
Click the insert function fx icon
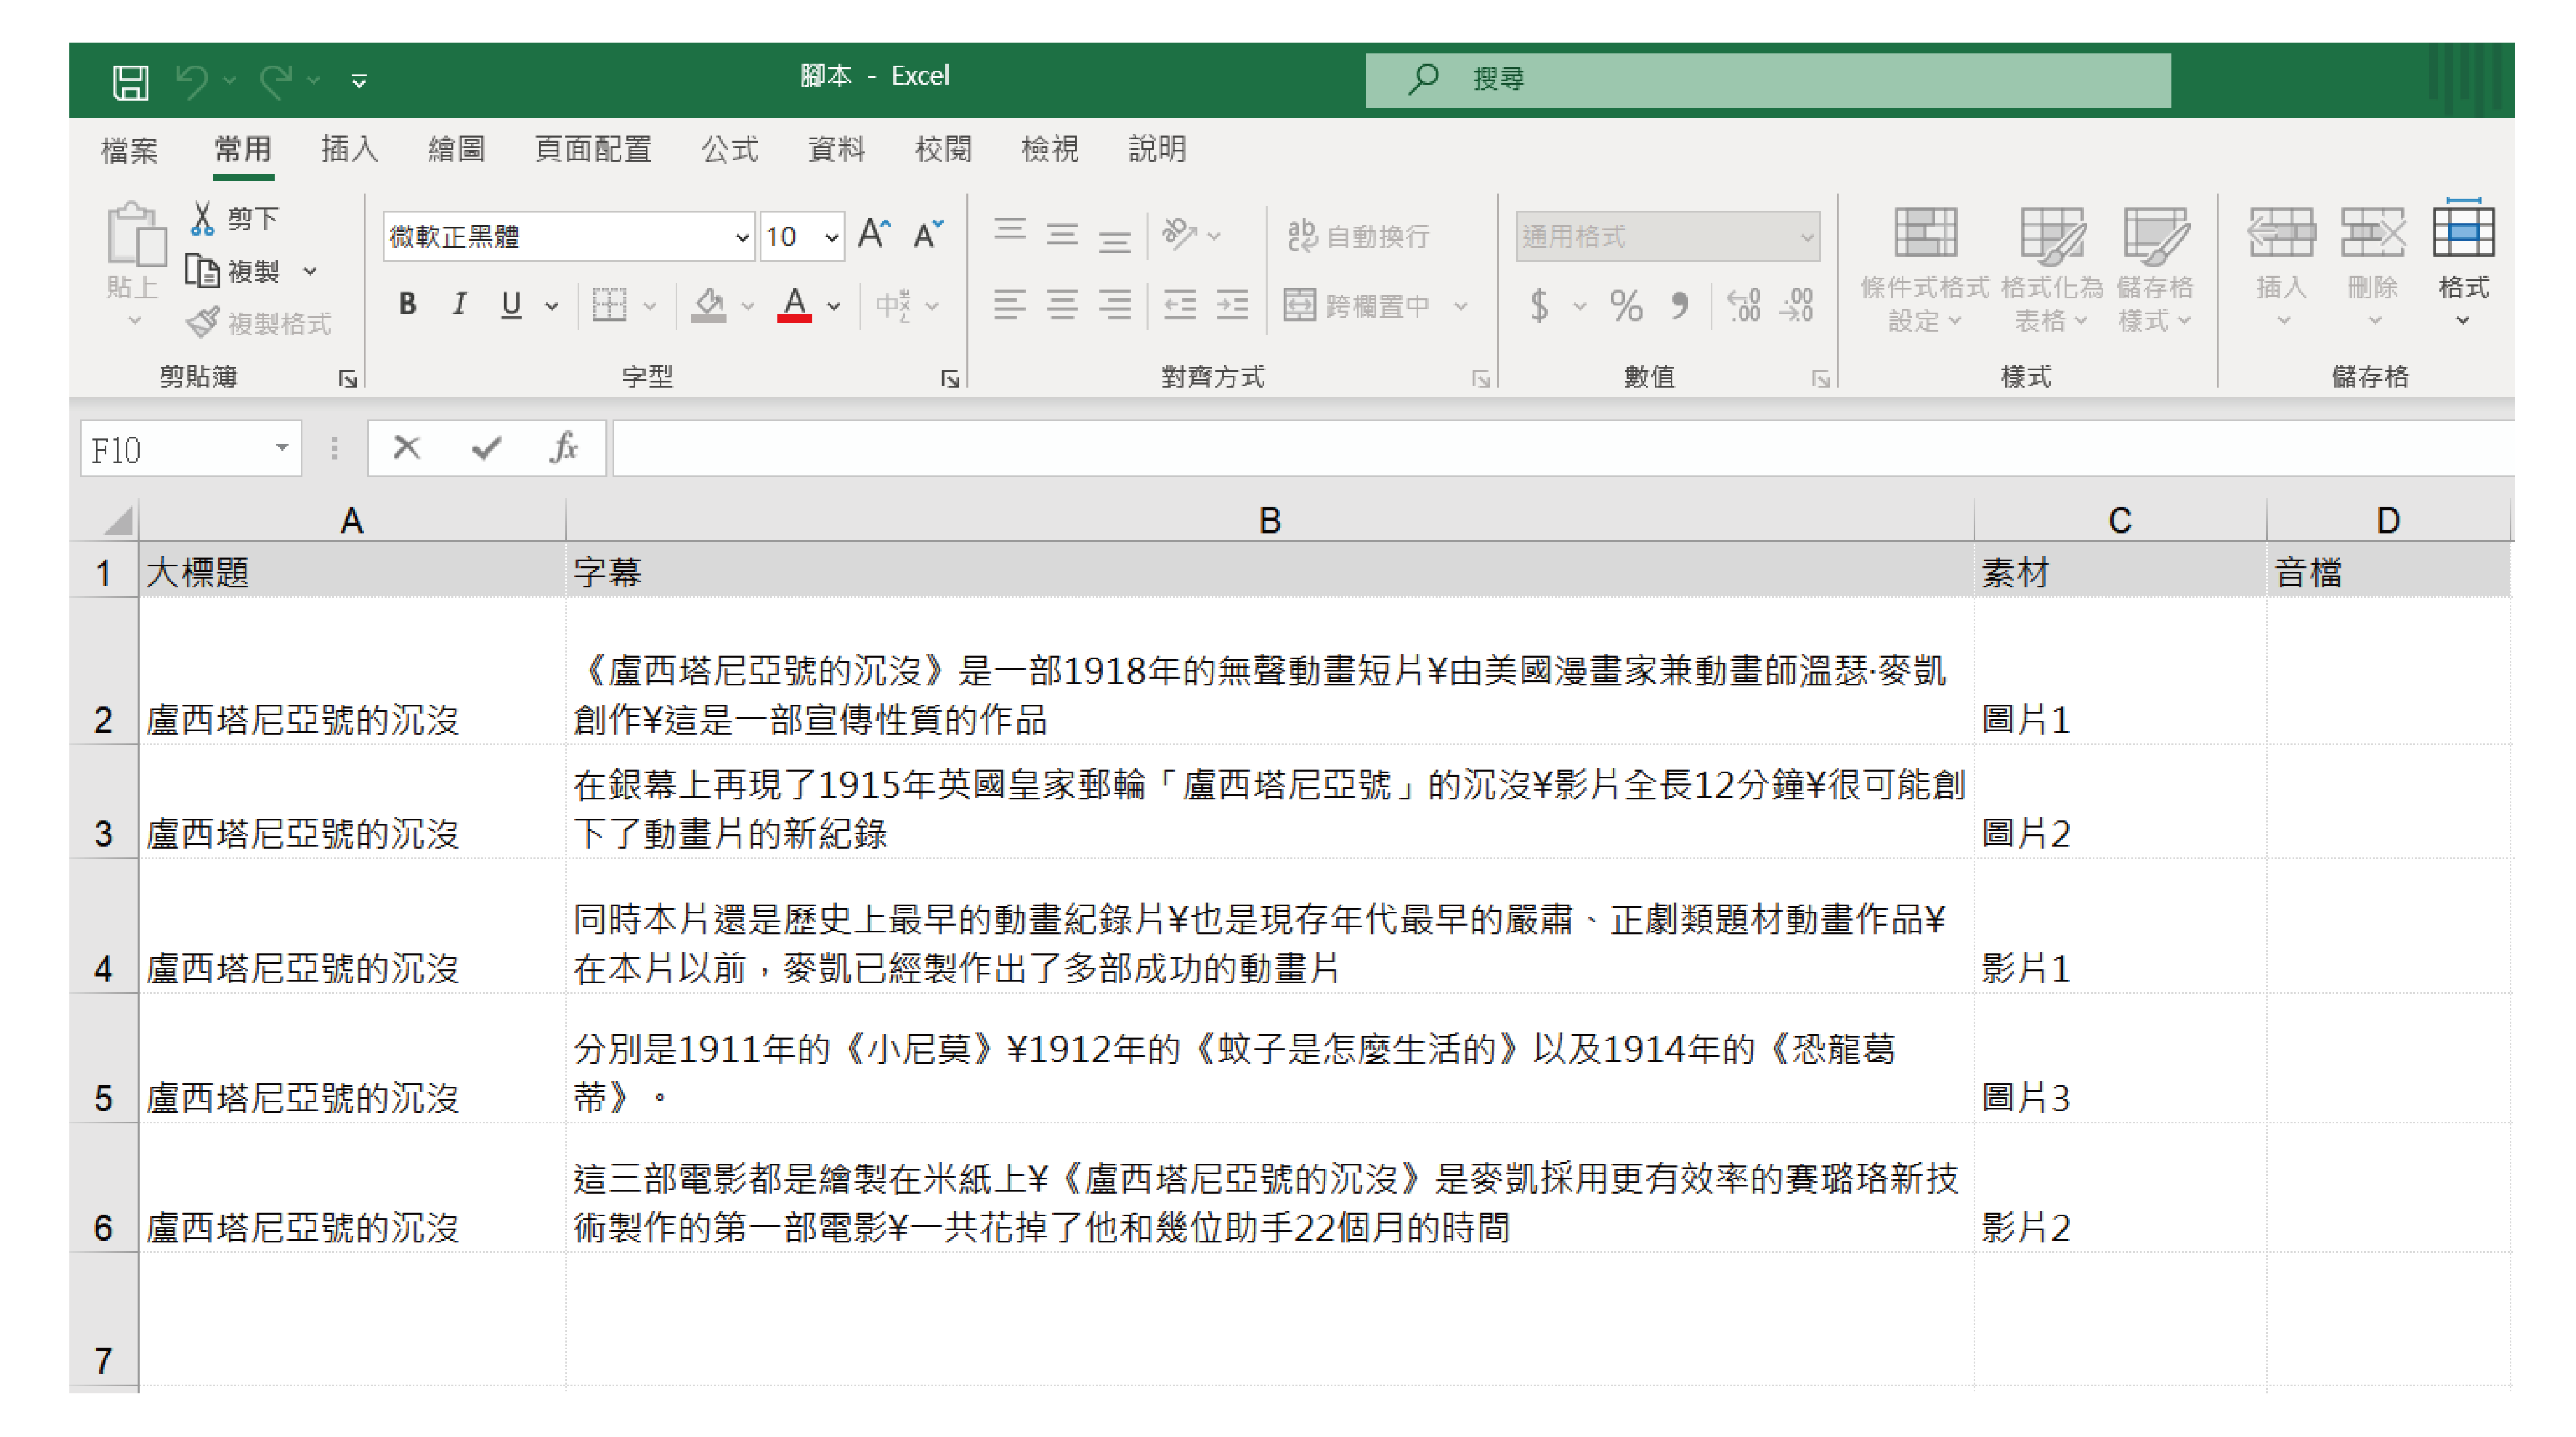[563, 447]
